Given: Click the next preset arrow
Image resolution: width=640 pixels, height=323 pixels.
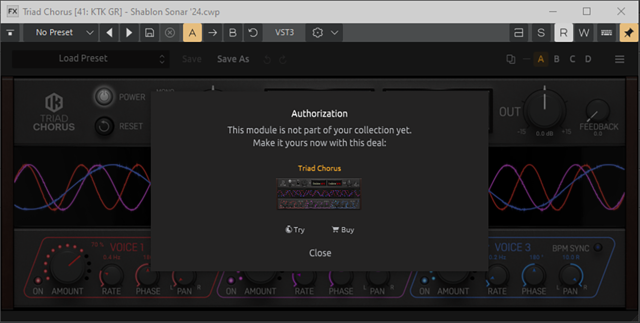Looking at the screenshot, I should [129, 33].
